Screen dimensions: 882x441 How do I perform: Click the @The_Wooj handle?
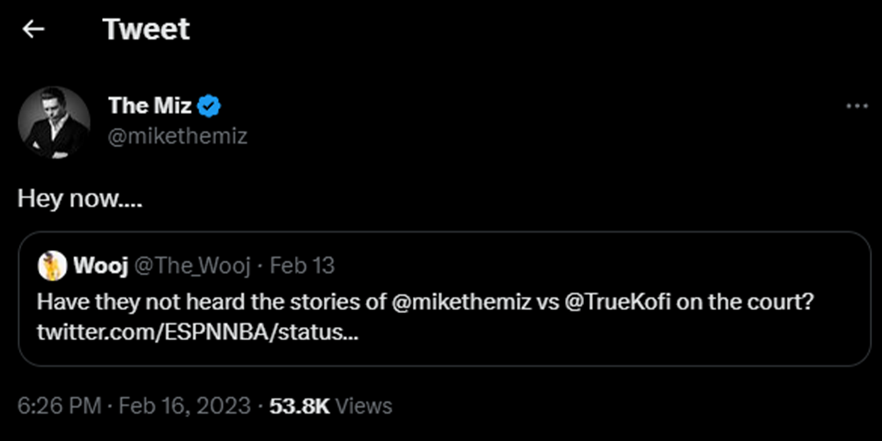click(193, 265)
